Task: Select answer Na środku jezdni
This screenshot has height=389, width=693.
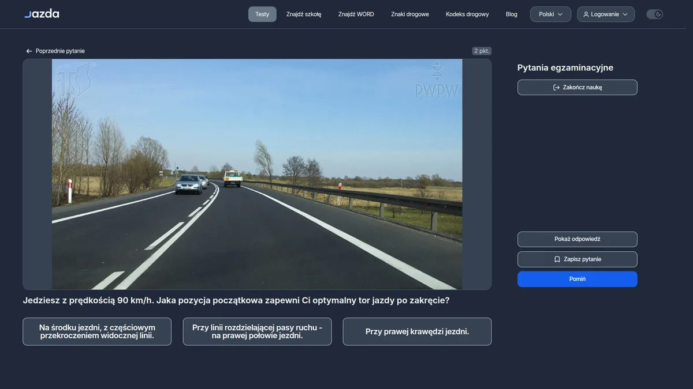Action: click(97, 331)
